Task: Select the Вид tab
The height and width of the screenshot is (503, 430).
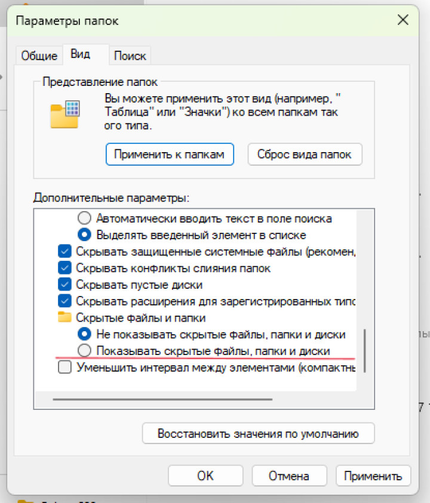Action: (x=81, y=54)
